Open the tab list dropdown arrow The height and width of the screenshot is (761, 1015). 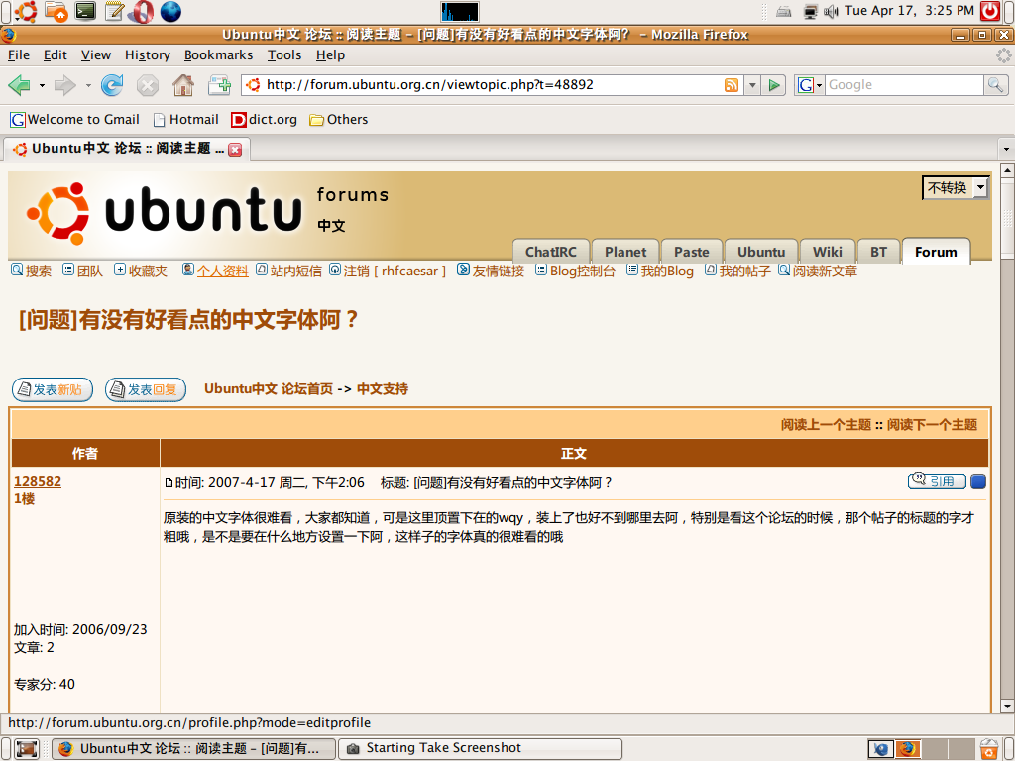click(1006, 149)
